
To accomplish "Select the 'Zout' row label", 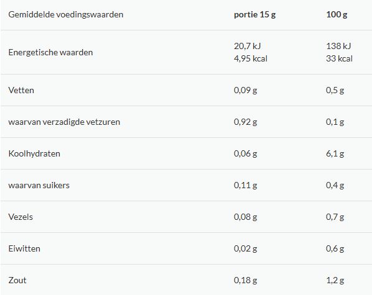I will point(17,280).
